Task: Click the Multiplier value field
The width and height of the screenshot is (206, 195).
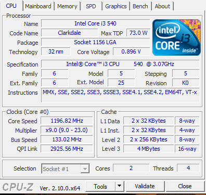Action: pyautogui.click(x=67, y=130)
